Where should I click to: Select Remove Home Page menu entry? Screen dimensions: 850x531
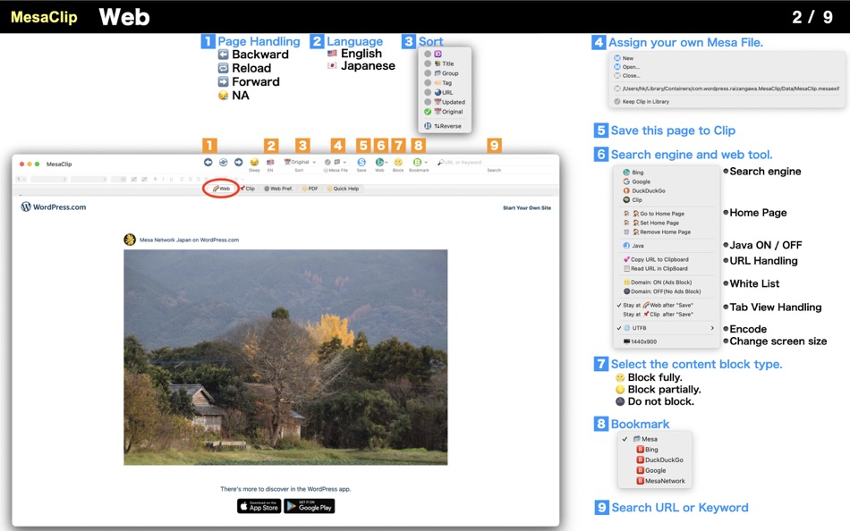coord(657,232)
